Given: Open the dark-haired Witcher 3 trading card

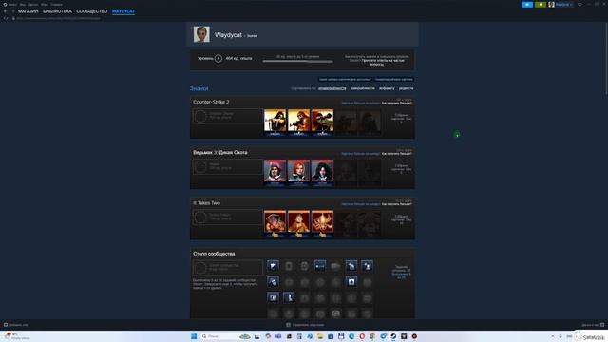Looking at the screenshot, I should point(322,173).
